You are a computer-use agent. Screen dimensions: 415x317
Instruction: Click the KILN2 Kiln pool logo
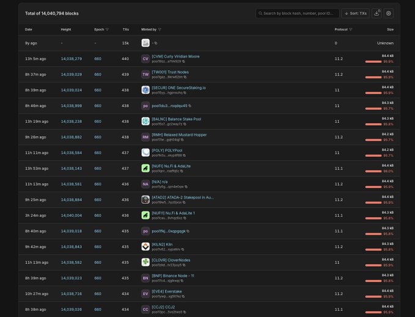tap(145, 247)
